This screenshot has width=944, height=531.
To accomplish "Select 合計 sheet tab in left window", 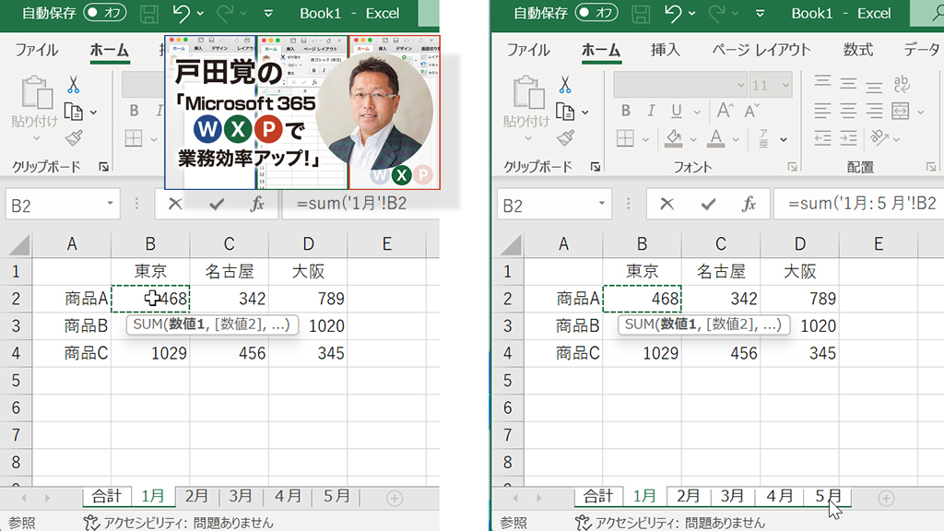I will pos(107,497).
